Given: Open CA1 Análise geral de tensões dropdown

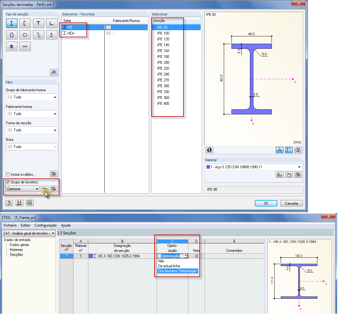Looking at the screenshot, I should point(29,233).
